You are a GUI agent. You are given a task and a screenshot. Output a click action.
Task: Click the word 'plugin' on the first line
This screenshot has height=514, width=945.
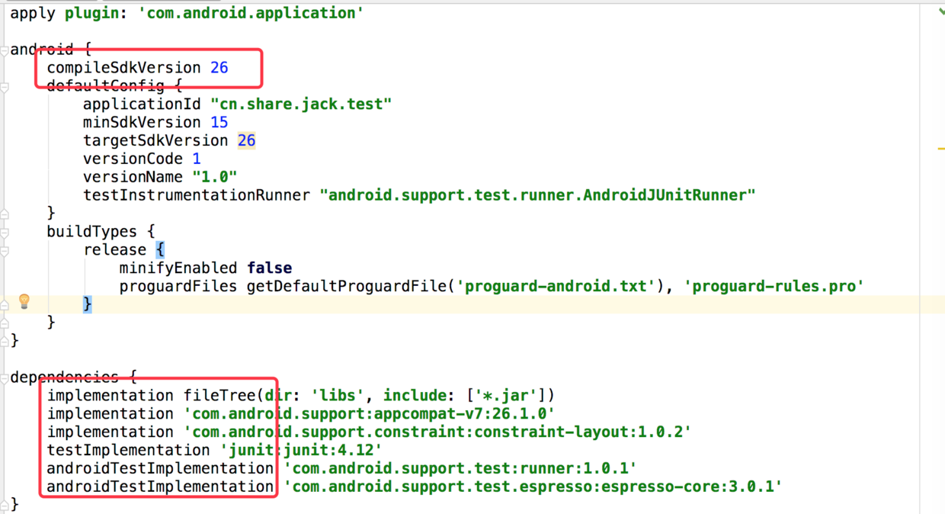91,13
